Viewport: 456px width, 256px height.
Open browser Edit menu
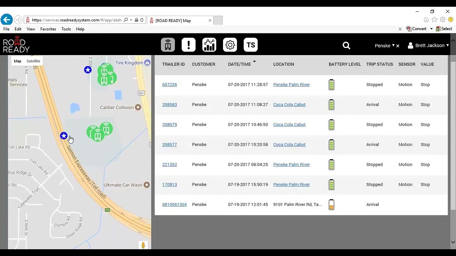pos(18,29)
